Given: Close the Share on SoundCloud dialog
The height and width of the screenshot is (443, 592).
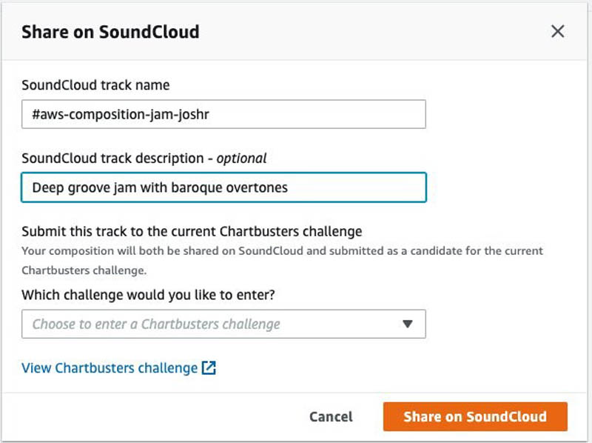Looking at the screenshot, I should coord(558,31).
